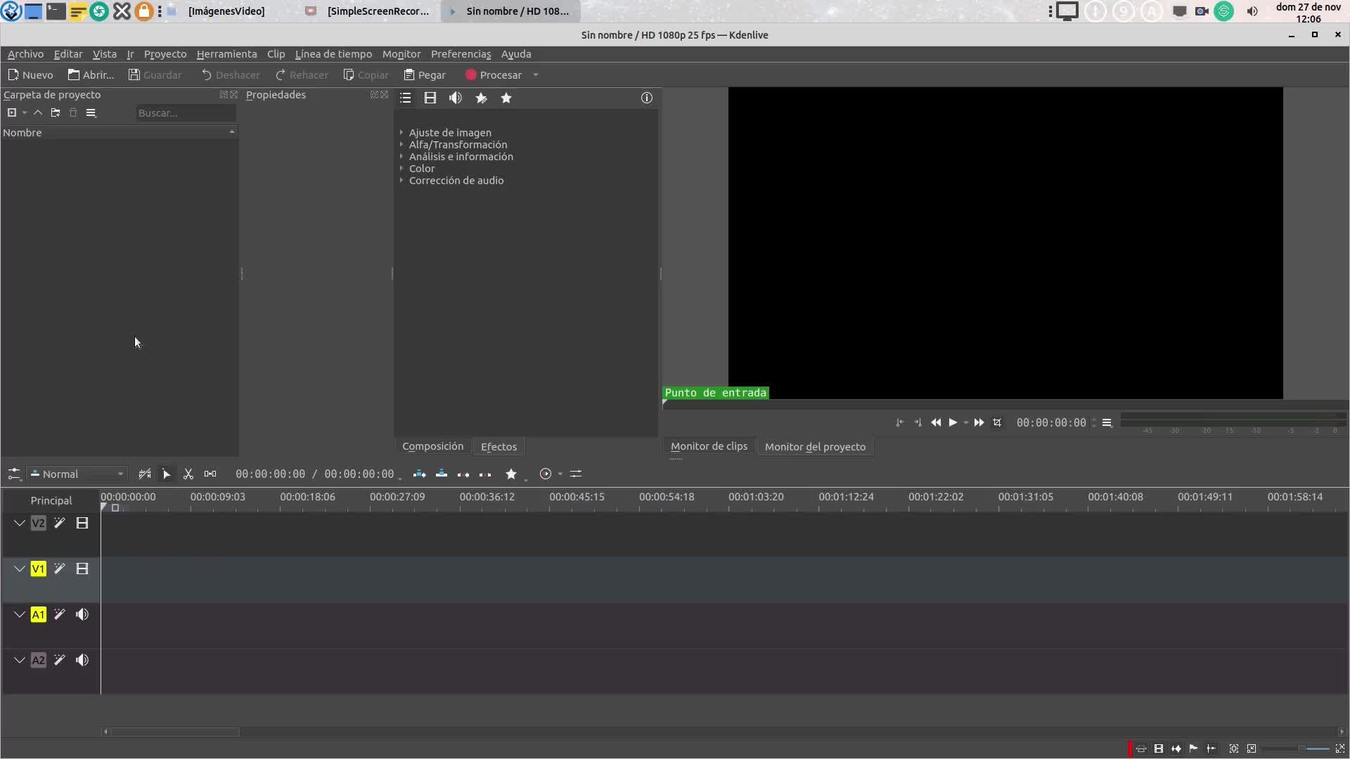Image resolution: width=1350 pixels, height=759 pixels.
Task: Adjust the timeline zoom slider
Action: click(x=1302, y=749)
